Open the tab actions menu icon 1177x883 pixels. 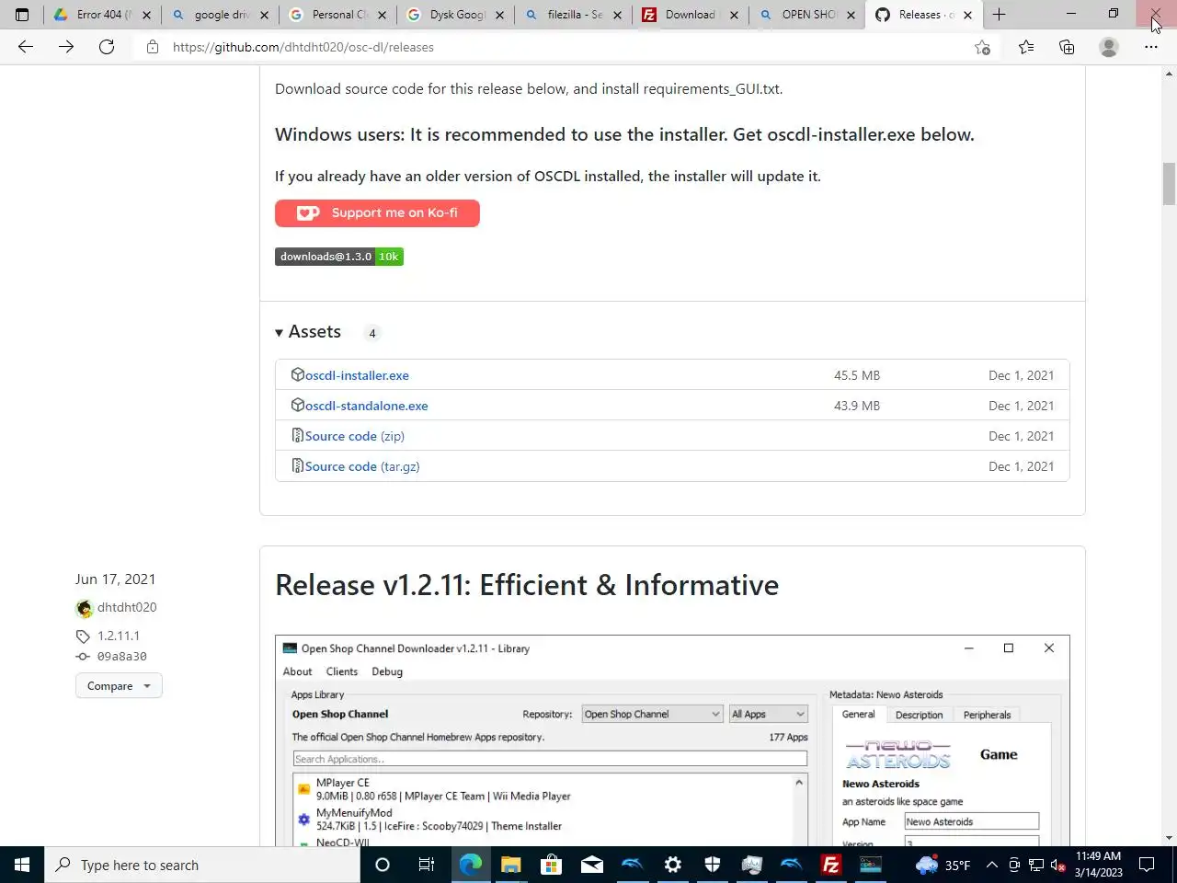(22, 15)
